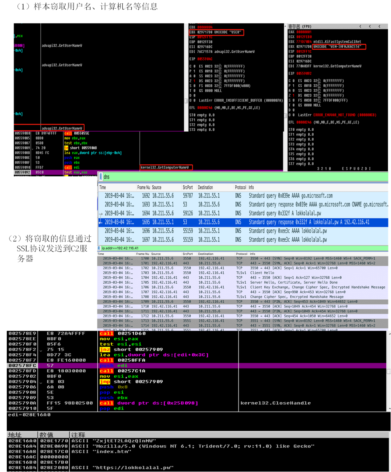The height and width of the screenshot is (472, 391).
Task: Click the middle left arrow in the 寄存器 (FPU) header
Action: [x=370, y=27]
